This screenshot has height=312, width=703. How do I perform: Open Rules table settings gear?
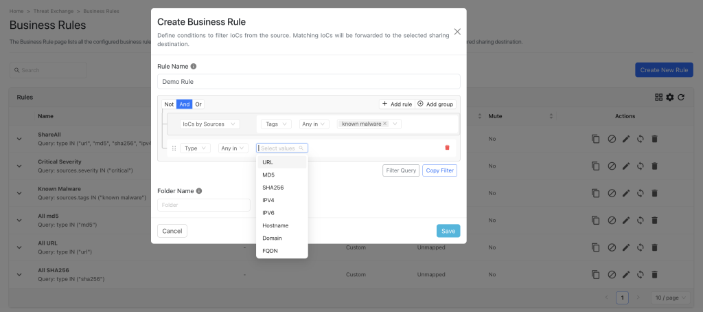click(x=670, y=98)
